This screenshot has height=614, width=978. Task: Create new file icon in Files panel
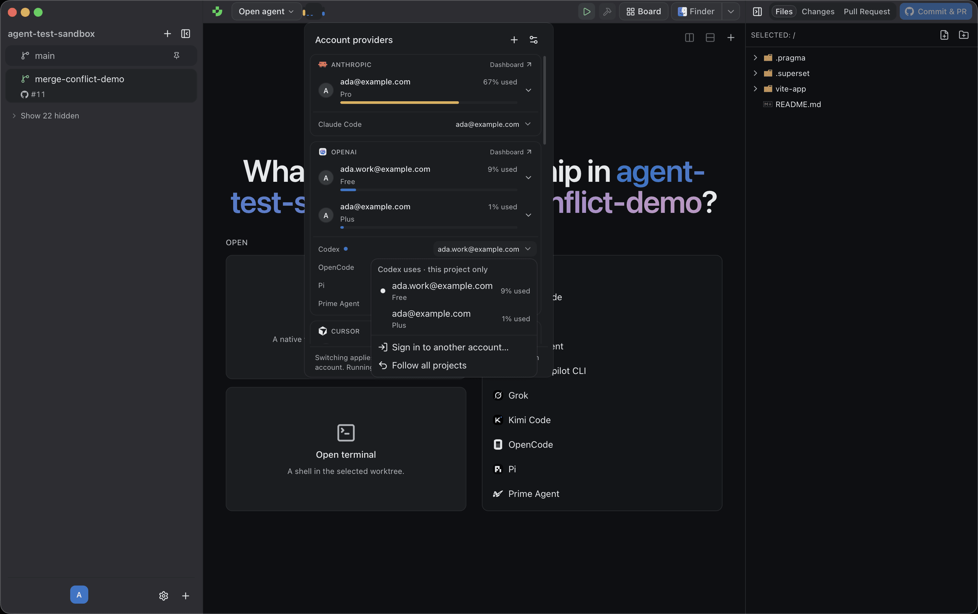click(x=944, y=35)
